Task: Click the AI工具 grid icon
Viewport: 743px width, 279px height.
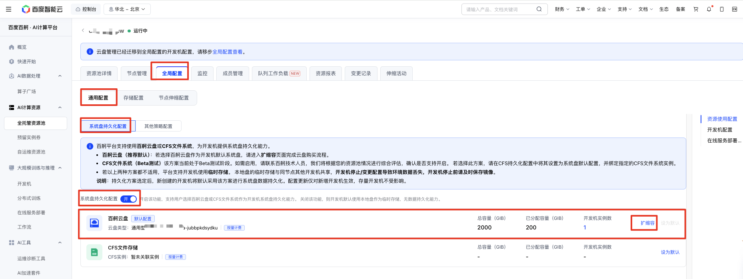Action: pos(12,243)
